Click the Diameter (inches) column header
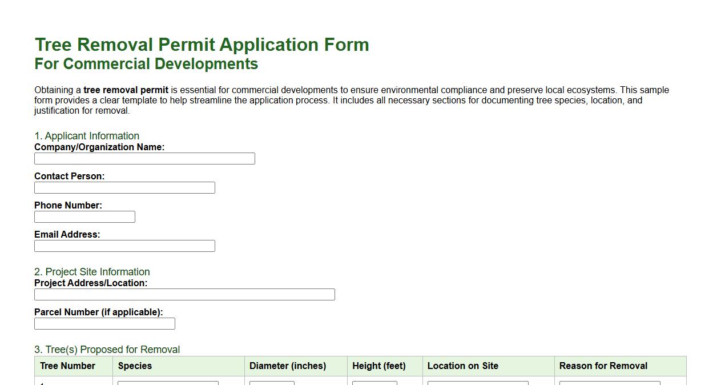Screen dimensions: 721x385 pyautogui.click(x=288, y=366)
